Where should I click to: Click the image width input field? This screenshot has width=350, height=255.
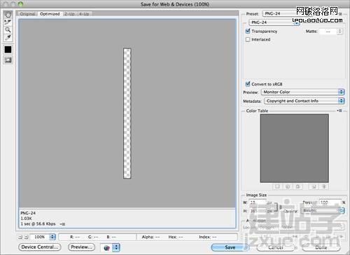(x=258, y=202)
